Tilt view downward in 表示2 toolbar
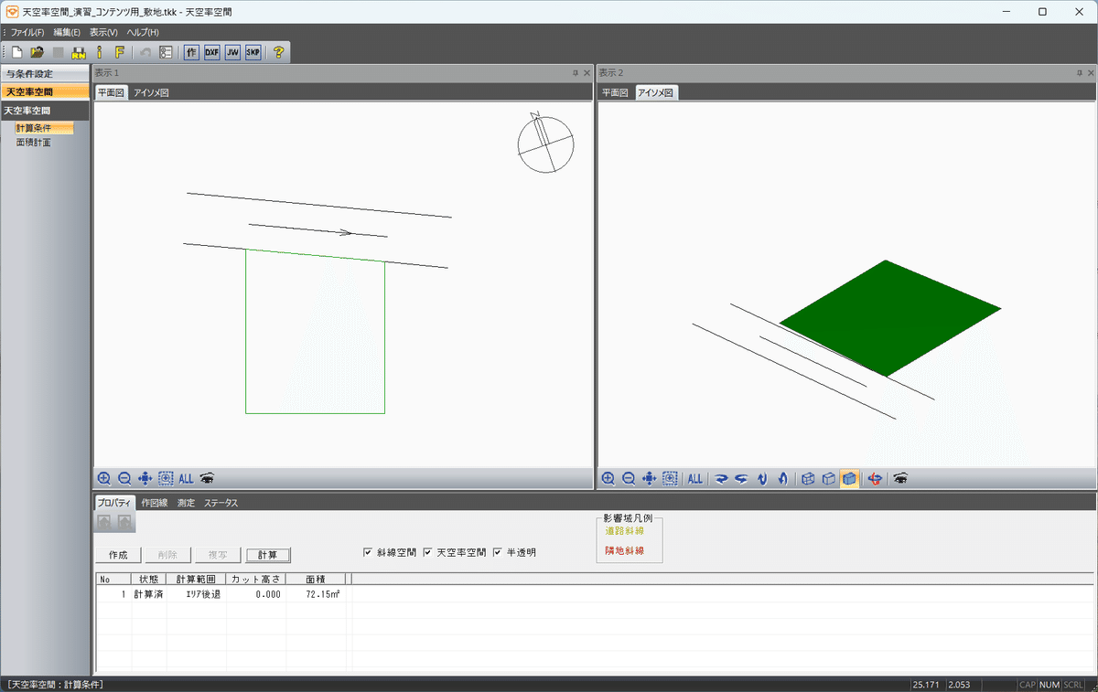The height and width of the screenshot is (692, 1098). tap(762, 478)
